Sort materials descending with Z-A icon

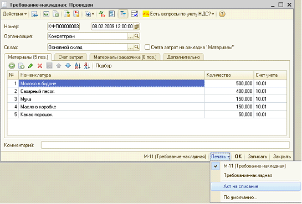pos(87,66)
